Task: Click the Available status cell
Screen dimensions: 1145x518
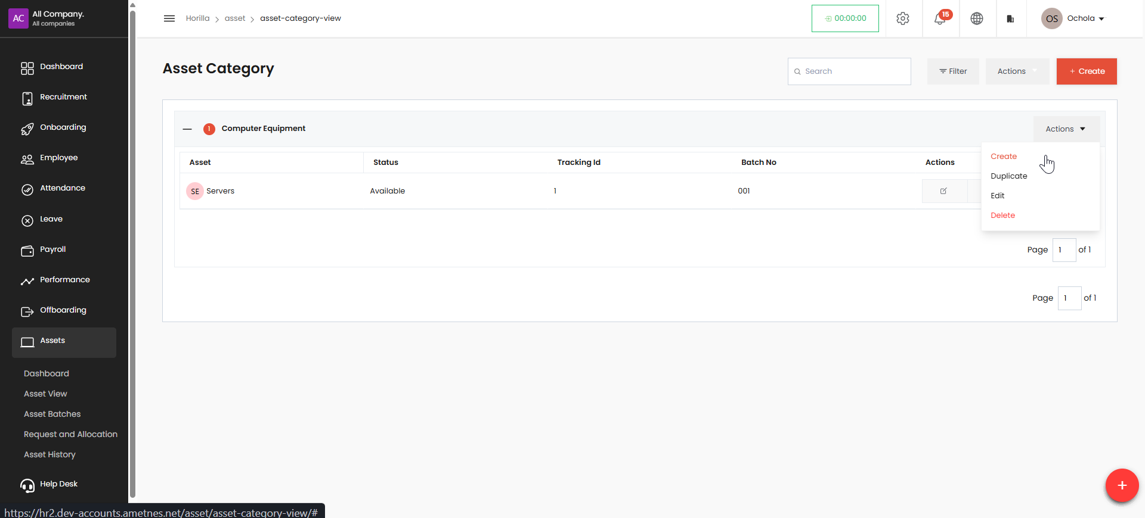Action: point(388,191)
